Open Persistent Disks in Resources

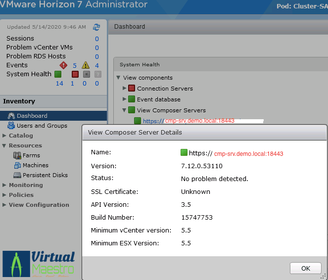coord(45,175)
